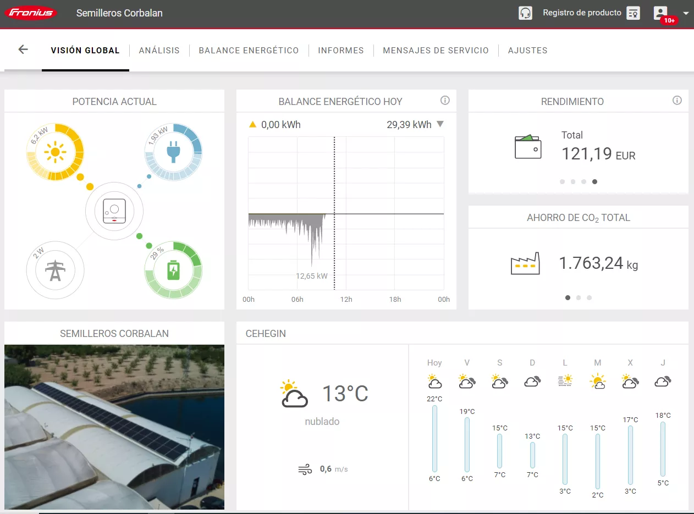Switch to the Análisis tab

159,50
